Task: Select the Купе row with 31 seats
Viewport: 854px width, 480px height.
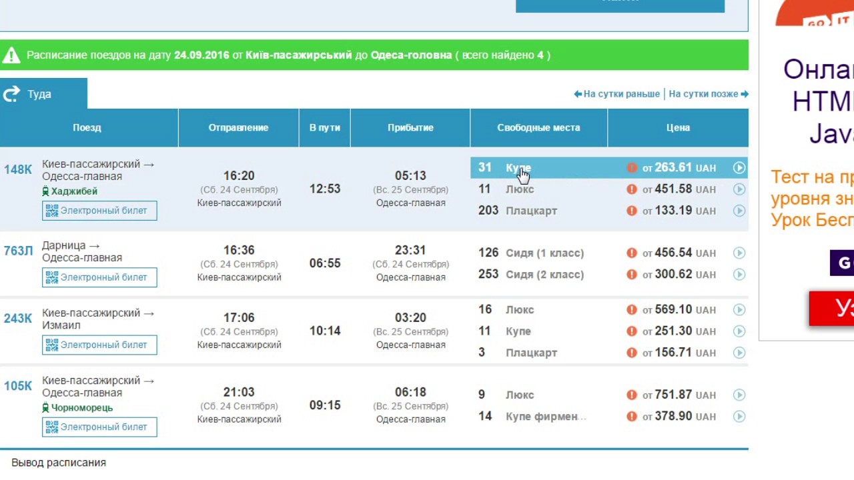Action: tap(609, 168)
